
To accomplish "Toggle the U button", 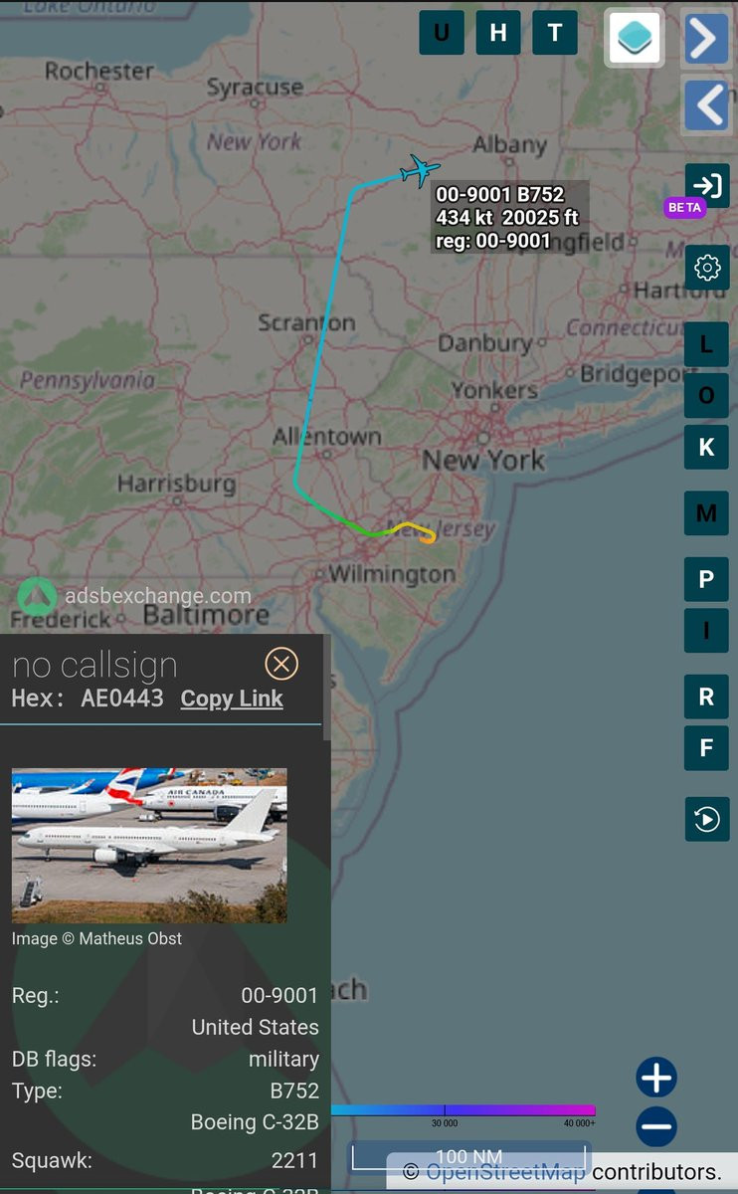I will pos(442,33).
